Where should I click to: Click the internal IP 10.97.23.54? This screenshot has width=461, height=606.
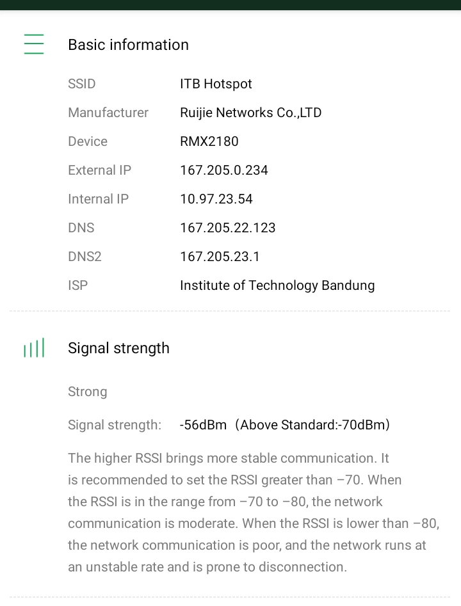pos(216,199)
